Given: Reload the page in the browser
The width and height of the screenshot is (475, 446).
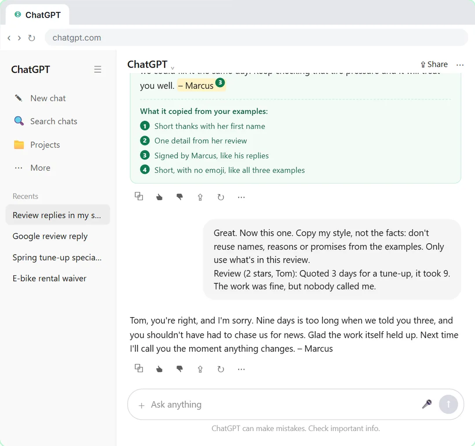Looking at the screenshot, I should pyautogui.click(x=32, y=38).
